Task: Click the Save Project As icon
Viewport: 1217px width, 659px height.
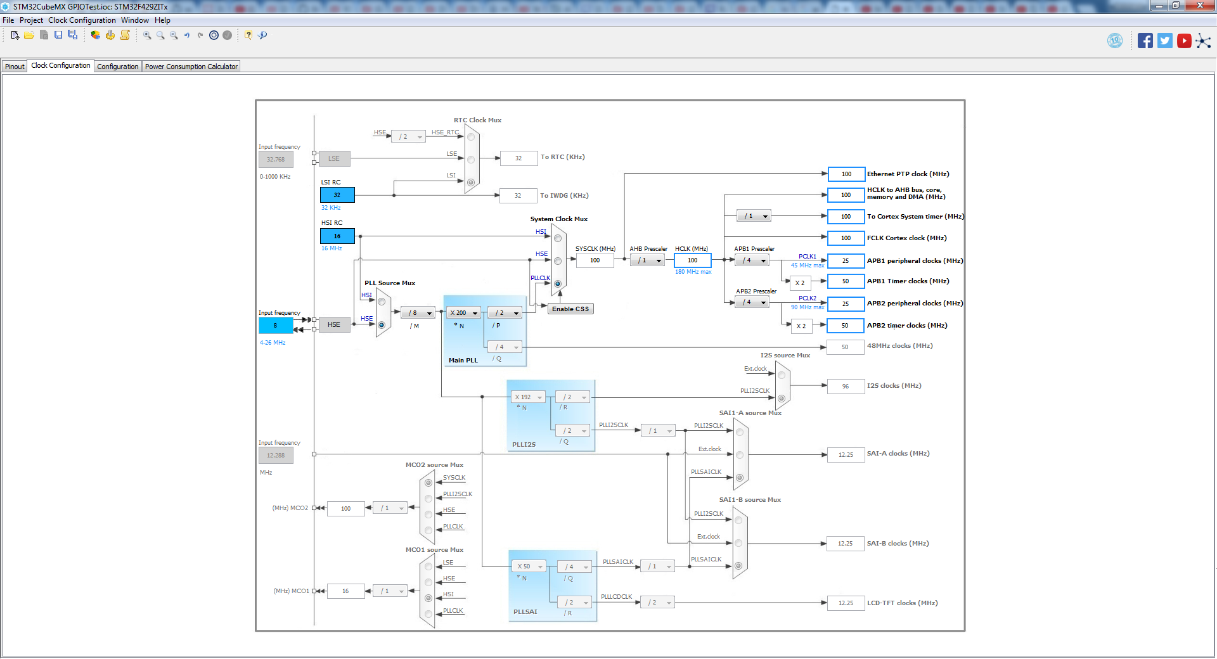Action: pos(72,35)
